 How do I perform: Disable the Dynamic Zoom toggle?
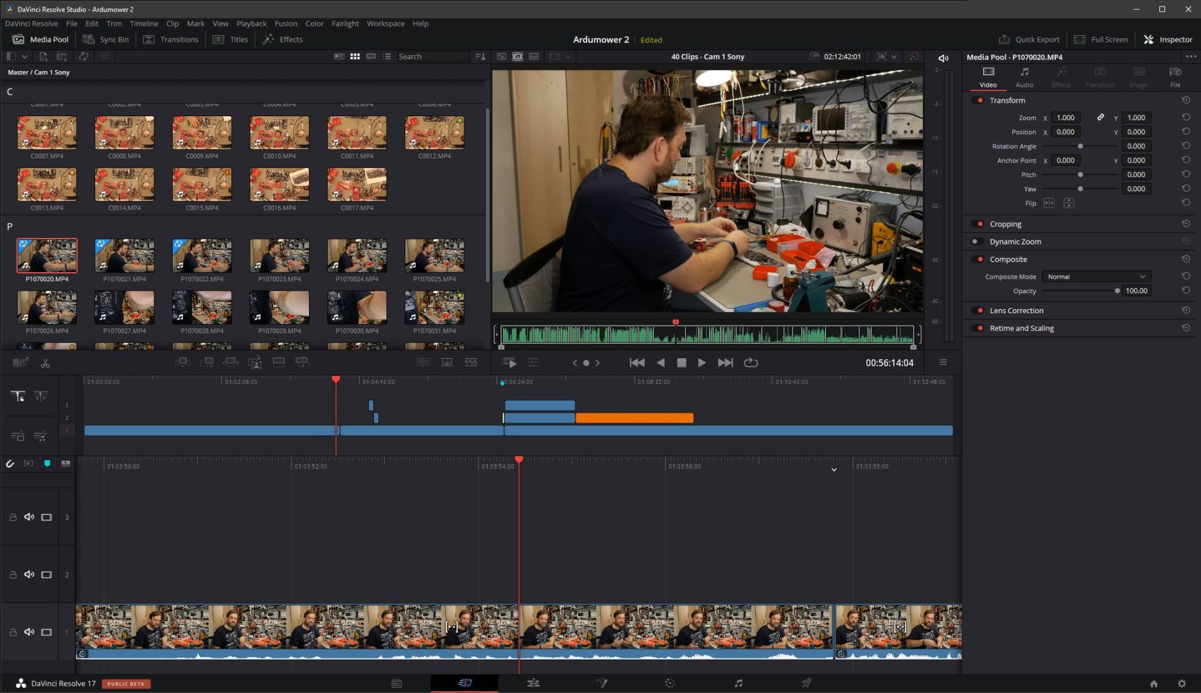point(977,242)
